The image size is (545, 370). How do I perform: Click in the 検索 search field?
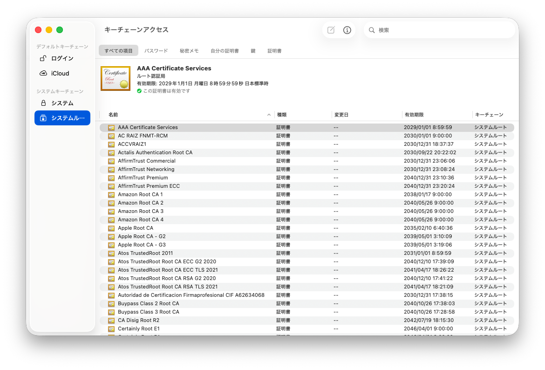click(x=439, y=30)
